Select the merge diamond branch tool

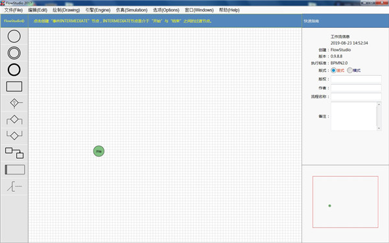coord(14,135)
